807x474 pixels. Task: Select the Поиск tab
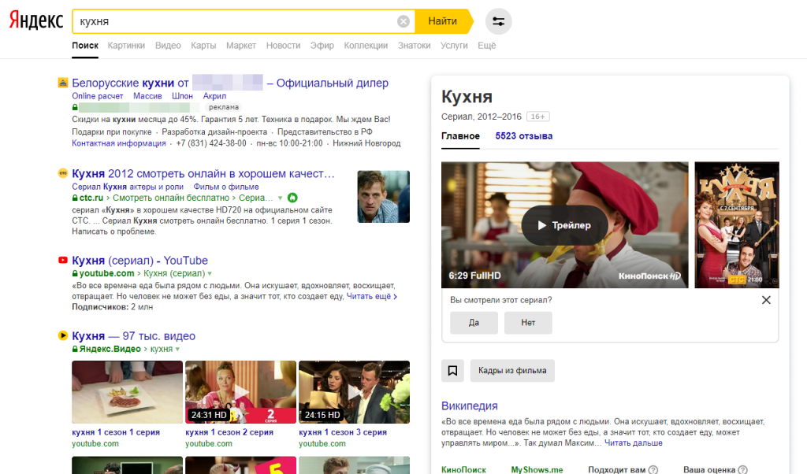(x=85, y=45)
